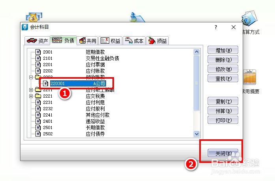Click the scroll down arrow of account list

point(196,134)
